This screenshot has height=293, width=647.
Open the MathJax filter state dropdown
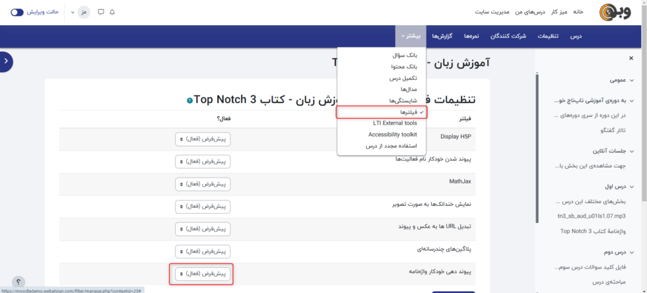point(203,183)
